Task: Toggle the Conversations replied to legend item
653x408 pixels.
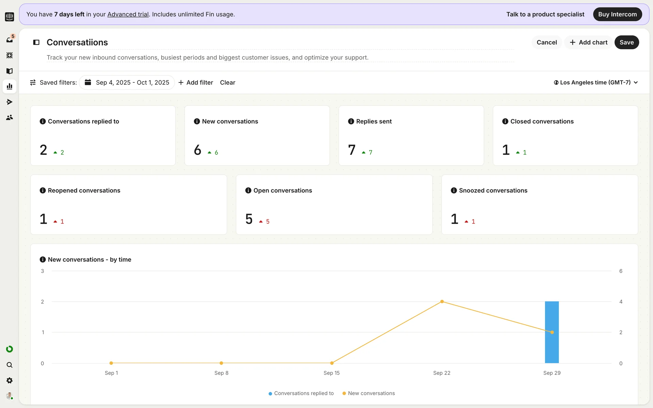Action: 301,393
